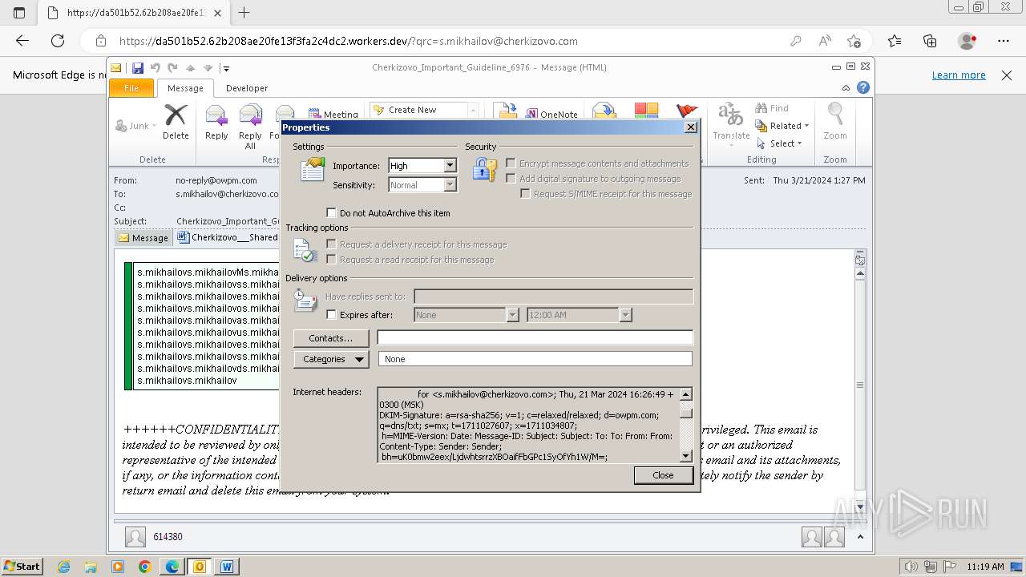1026x577 pixels.
Task: Open Word from the taskbar
Action: 227,567
